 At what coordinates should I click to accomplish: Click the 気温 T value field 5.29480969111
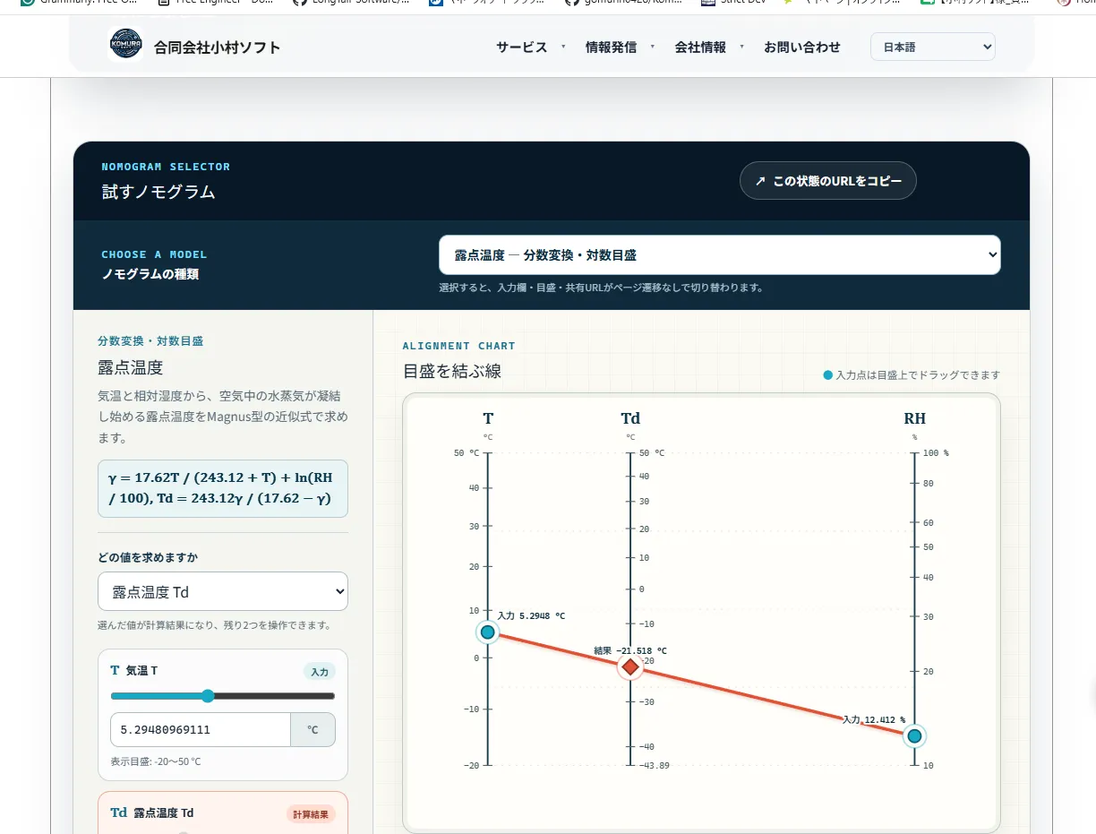(201, 729)
